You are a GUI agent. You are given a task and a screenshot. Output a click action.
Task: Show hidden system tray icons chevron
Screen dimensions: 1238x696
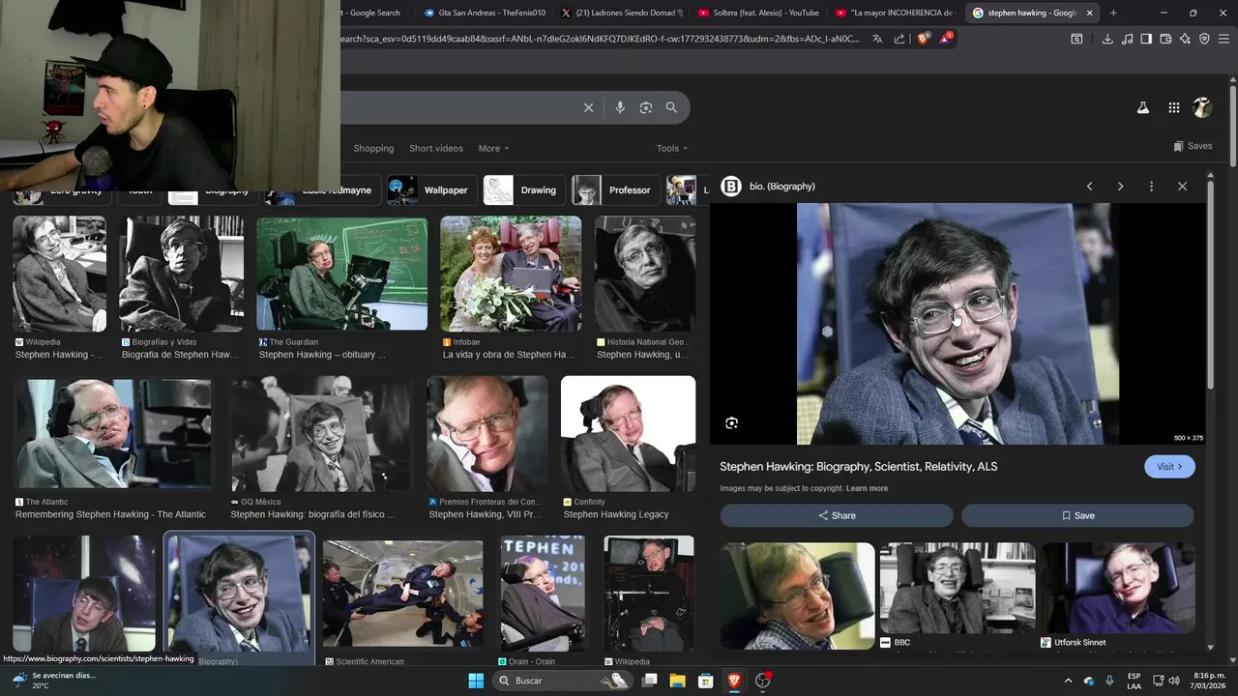tap(1068, 681)
